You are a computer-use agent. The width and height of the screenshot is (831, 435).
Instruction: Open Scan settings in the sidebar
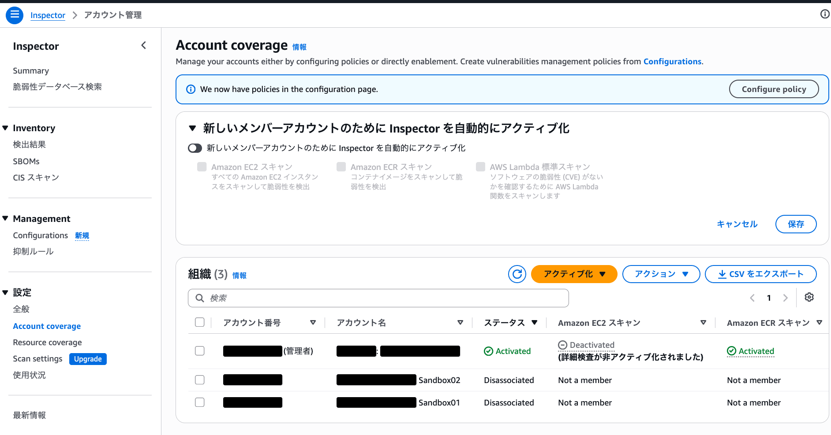point(37,359)
